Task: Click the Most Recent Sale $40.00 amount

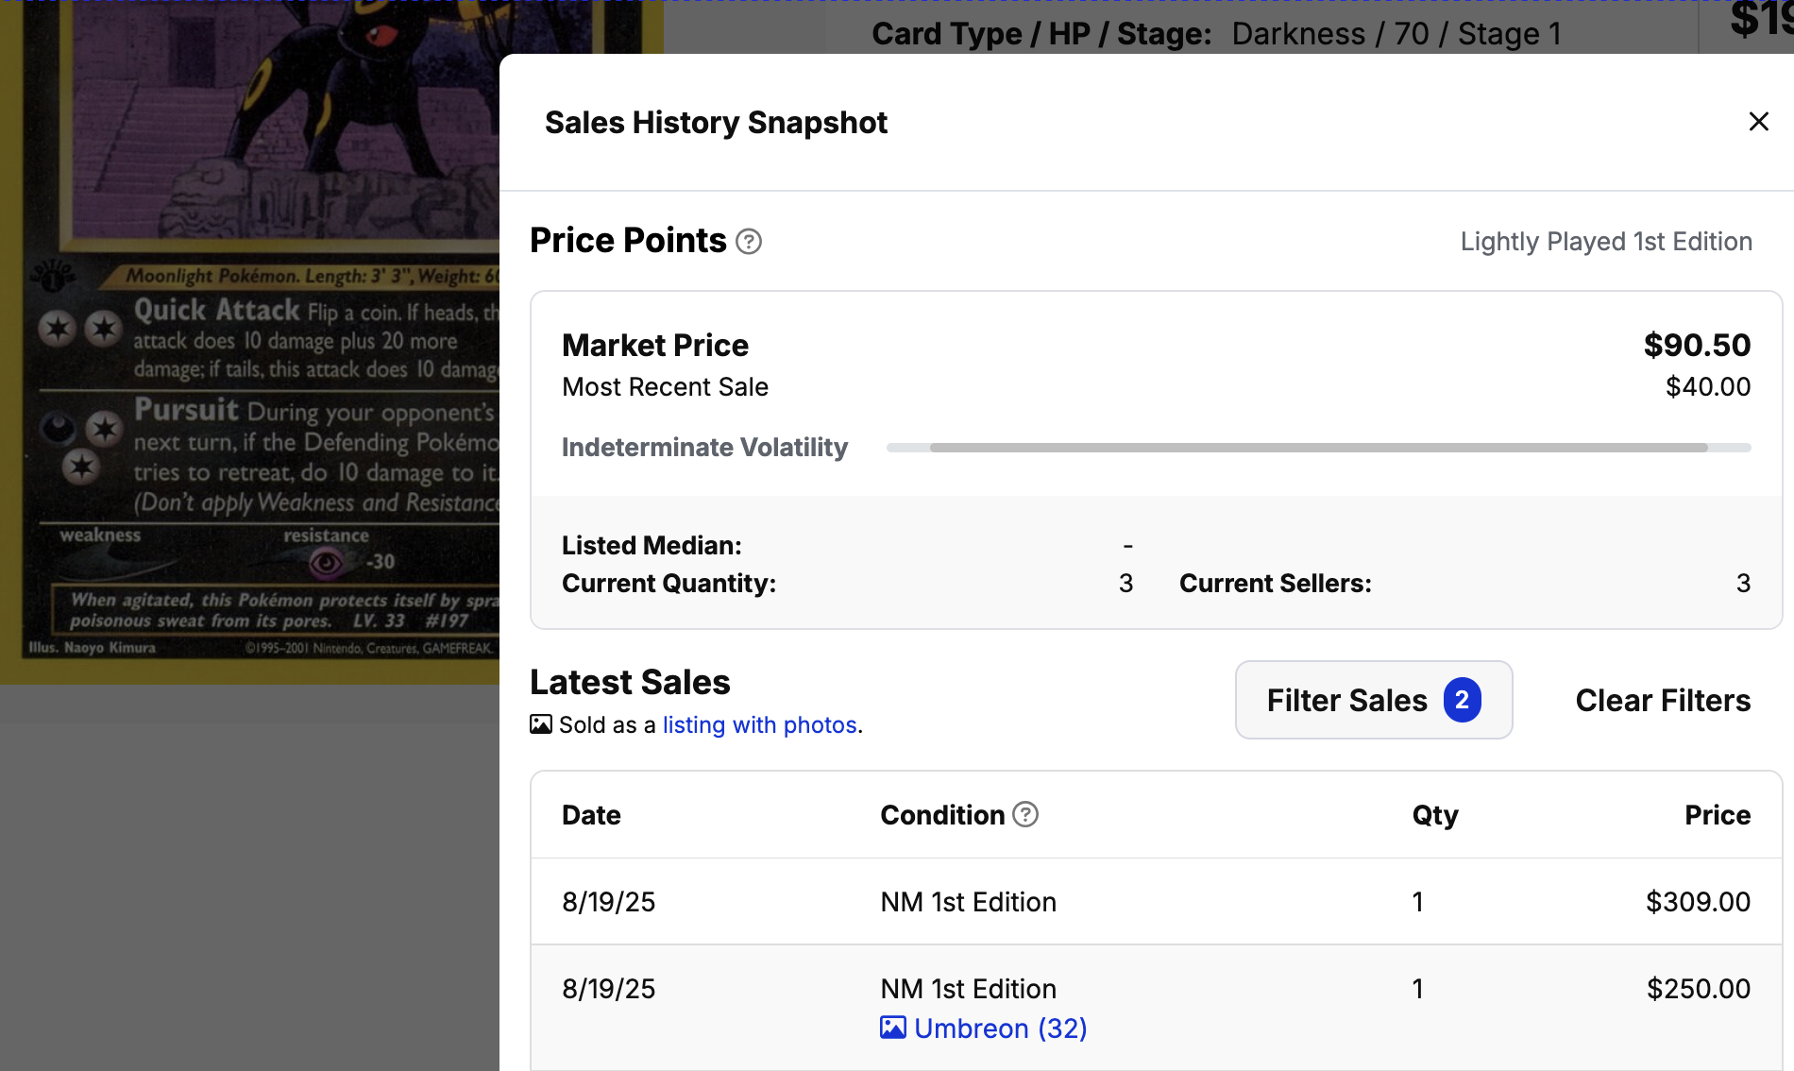Action: pyautogui.click(x=1707, y=387)
